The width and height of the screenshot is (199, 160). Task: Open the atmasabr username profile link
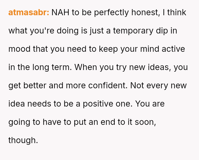(x=29, y=12)
